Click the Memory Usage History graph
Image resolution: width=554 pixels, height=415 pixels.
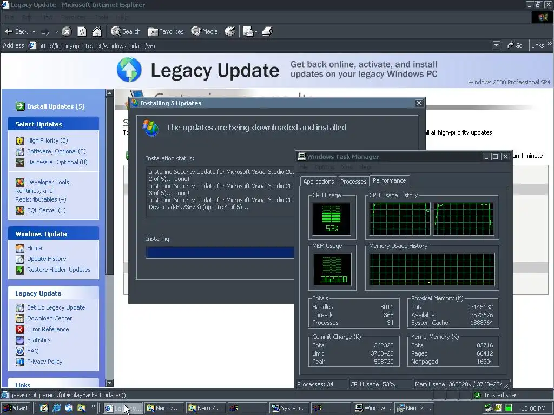(x=432, y=270)
